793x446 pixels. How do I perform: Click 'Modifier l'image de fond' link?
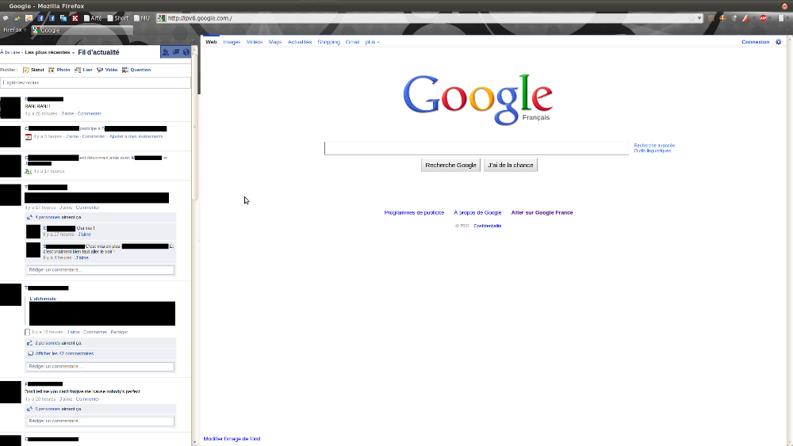pyautogui.click(x=232, y=439)
